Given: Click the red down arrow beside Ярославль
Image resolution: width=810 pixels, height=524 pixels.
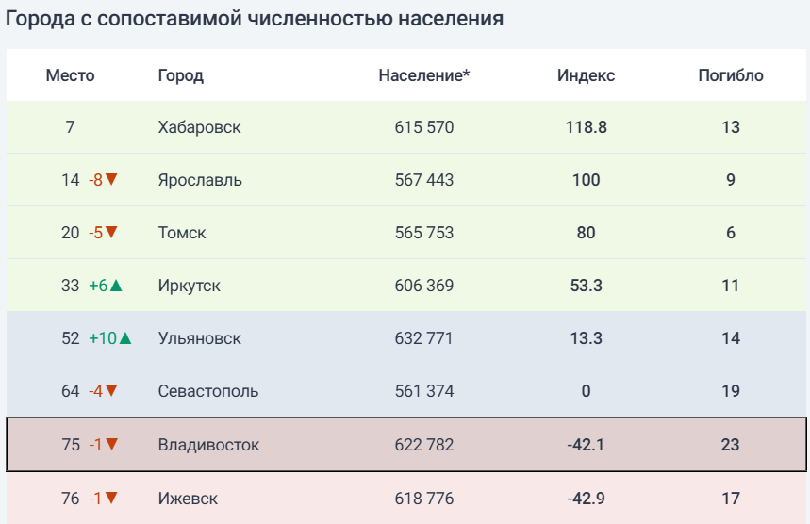Looking at the screenshot, I should [x=111, y=180].
